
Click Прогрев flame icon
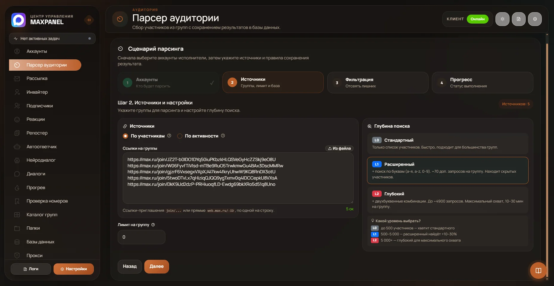pyautogui.click(x=17, y=188)
